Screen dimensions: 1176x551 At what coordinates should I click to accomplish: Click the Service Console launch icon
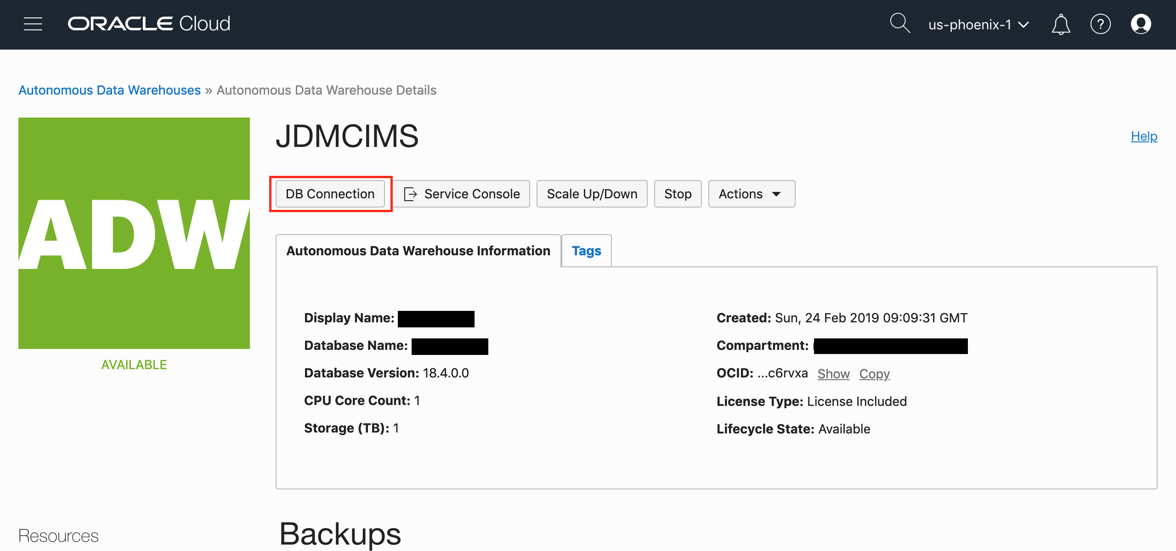coord(410,194)
